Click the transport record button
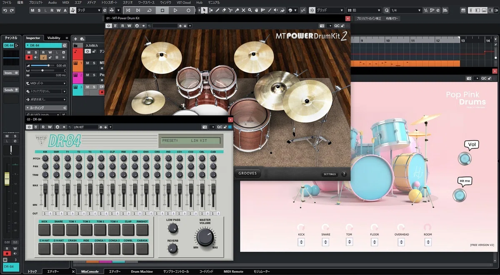 click(188, 10)
